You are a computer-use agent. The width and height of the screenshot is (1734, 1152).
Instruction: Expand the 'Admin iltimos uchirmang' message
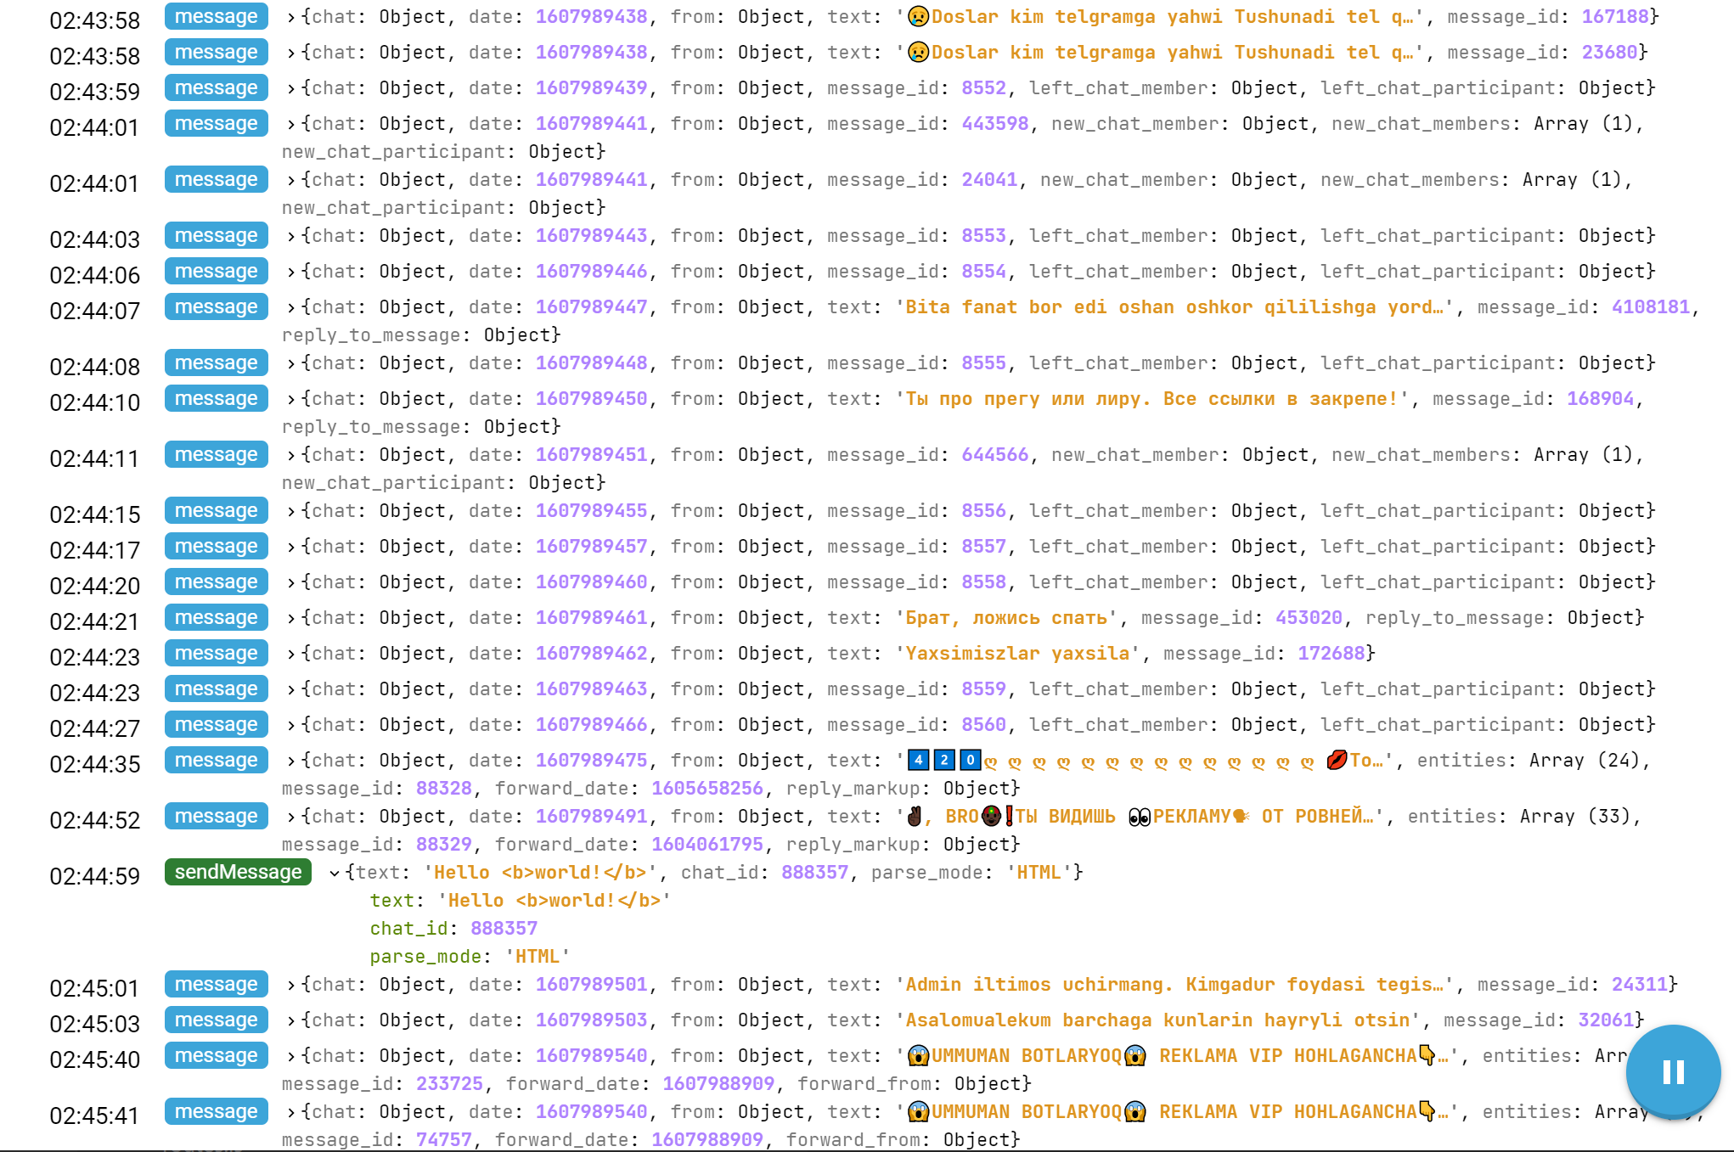(291, 985)
